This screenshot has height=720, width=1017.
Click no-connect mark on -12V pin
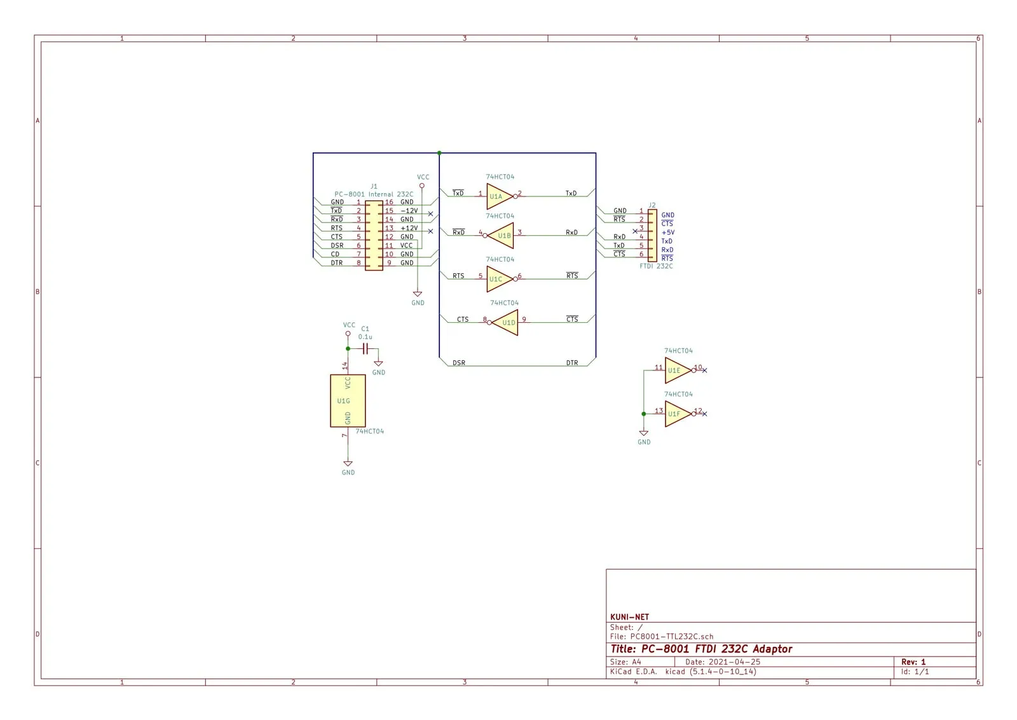(x=430, y=214)
